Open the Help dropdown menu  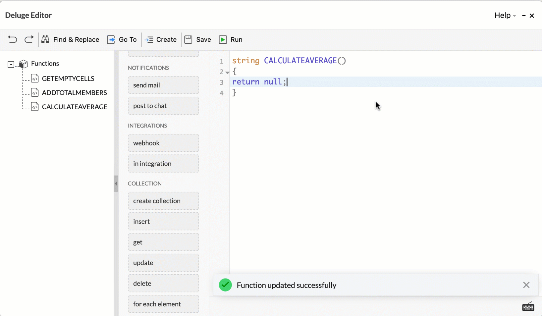[505, 16]
